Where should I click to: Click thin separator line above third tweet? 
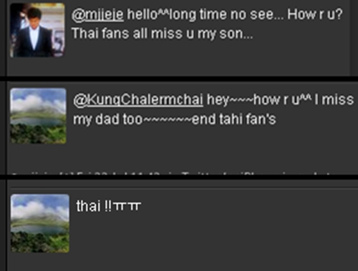tap(184, 188)
